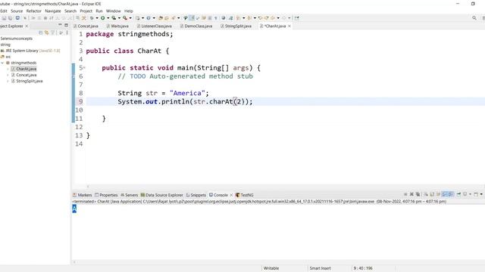Switch to DemoClass.java editor tab
Viewport: 485px width, 272px height.
click(x=196, y=26)
